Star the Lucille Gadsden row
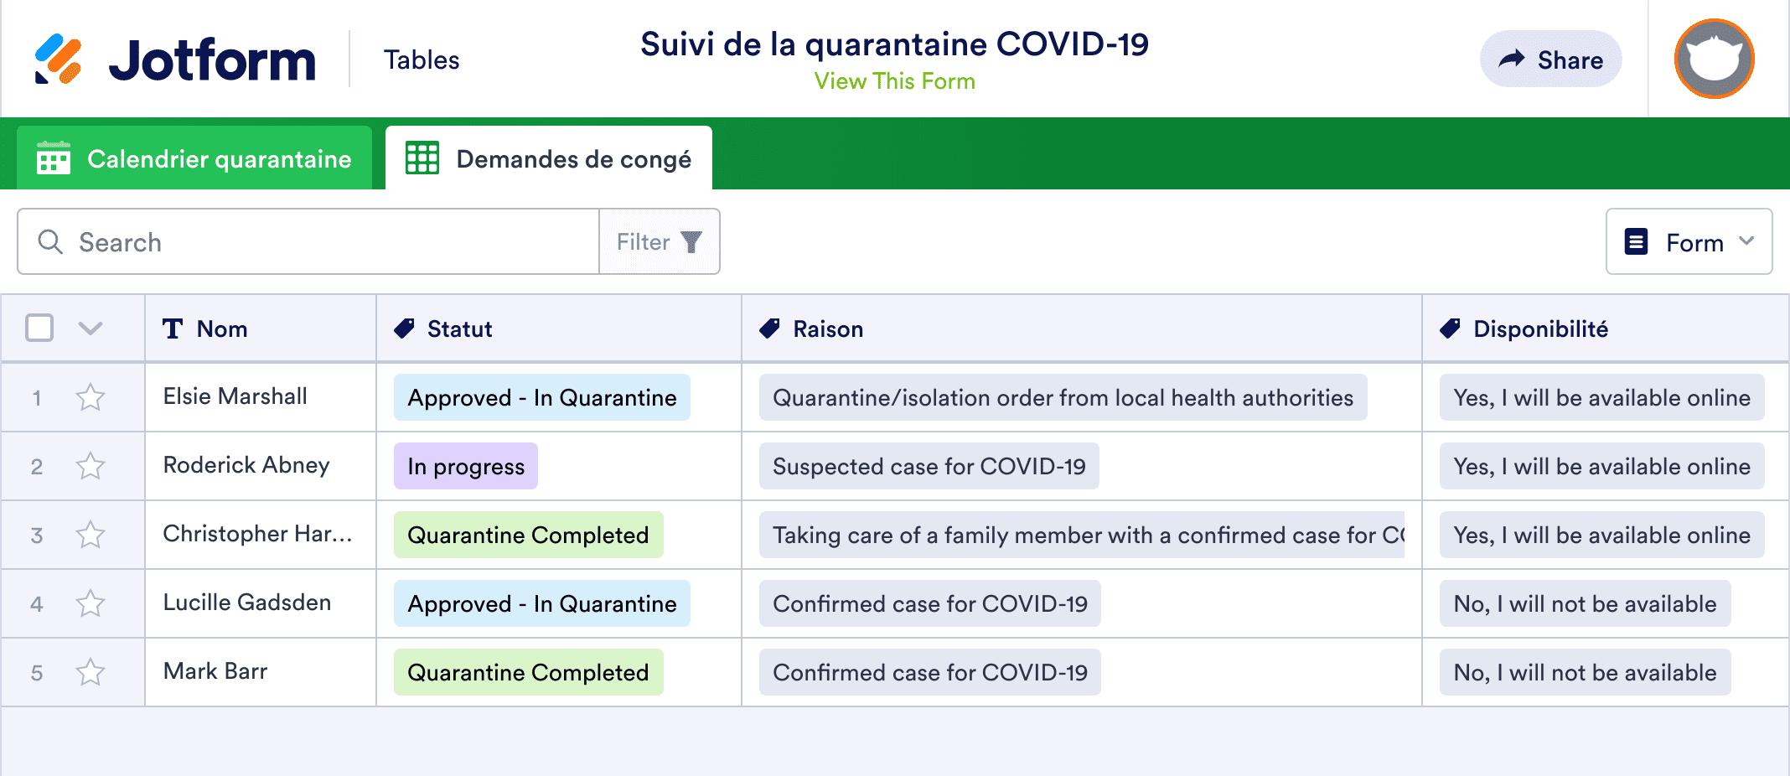The height and width of the screenshot is (776, 1790). (x=91, y=603)
